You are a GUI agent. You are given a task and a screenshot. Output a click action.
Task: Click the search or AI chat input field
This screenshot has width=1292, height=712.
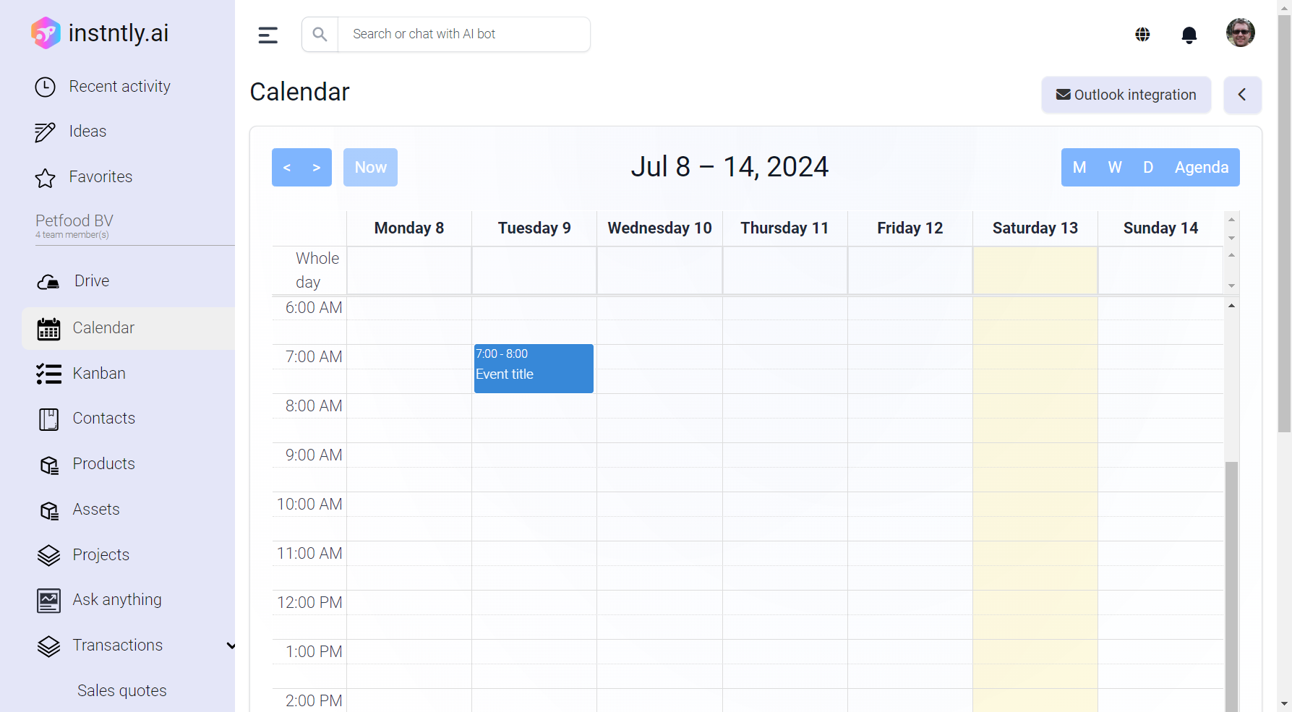point(463,34)
